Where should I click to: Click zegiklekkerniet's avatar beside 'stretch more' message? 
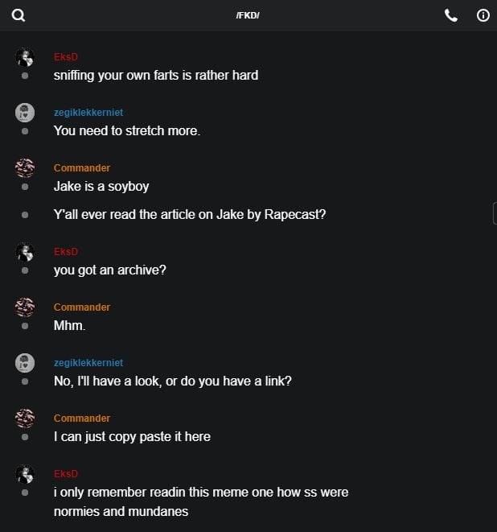tap(25, 113)
